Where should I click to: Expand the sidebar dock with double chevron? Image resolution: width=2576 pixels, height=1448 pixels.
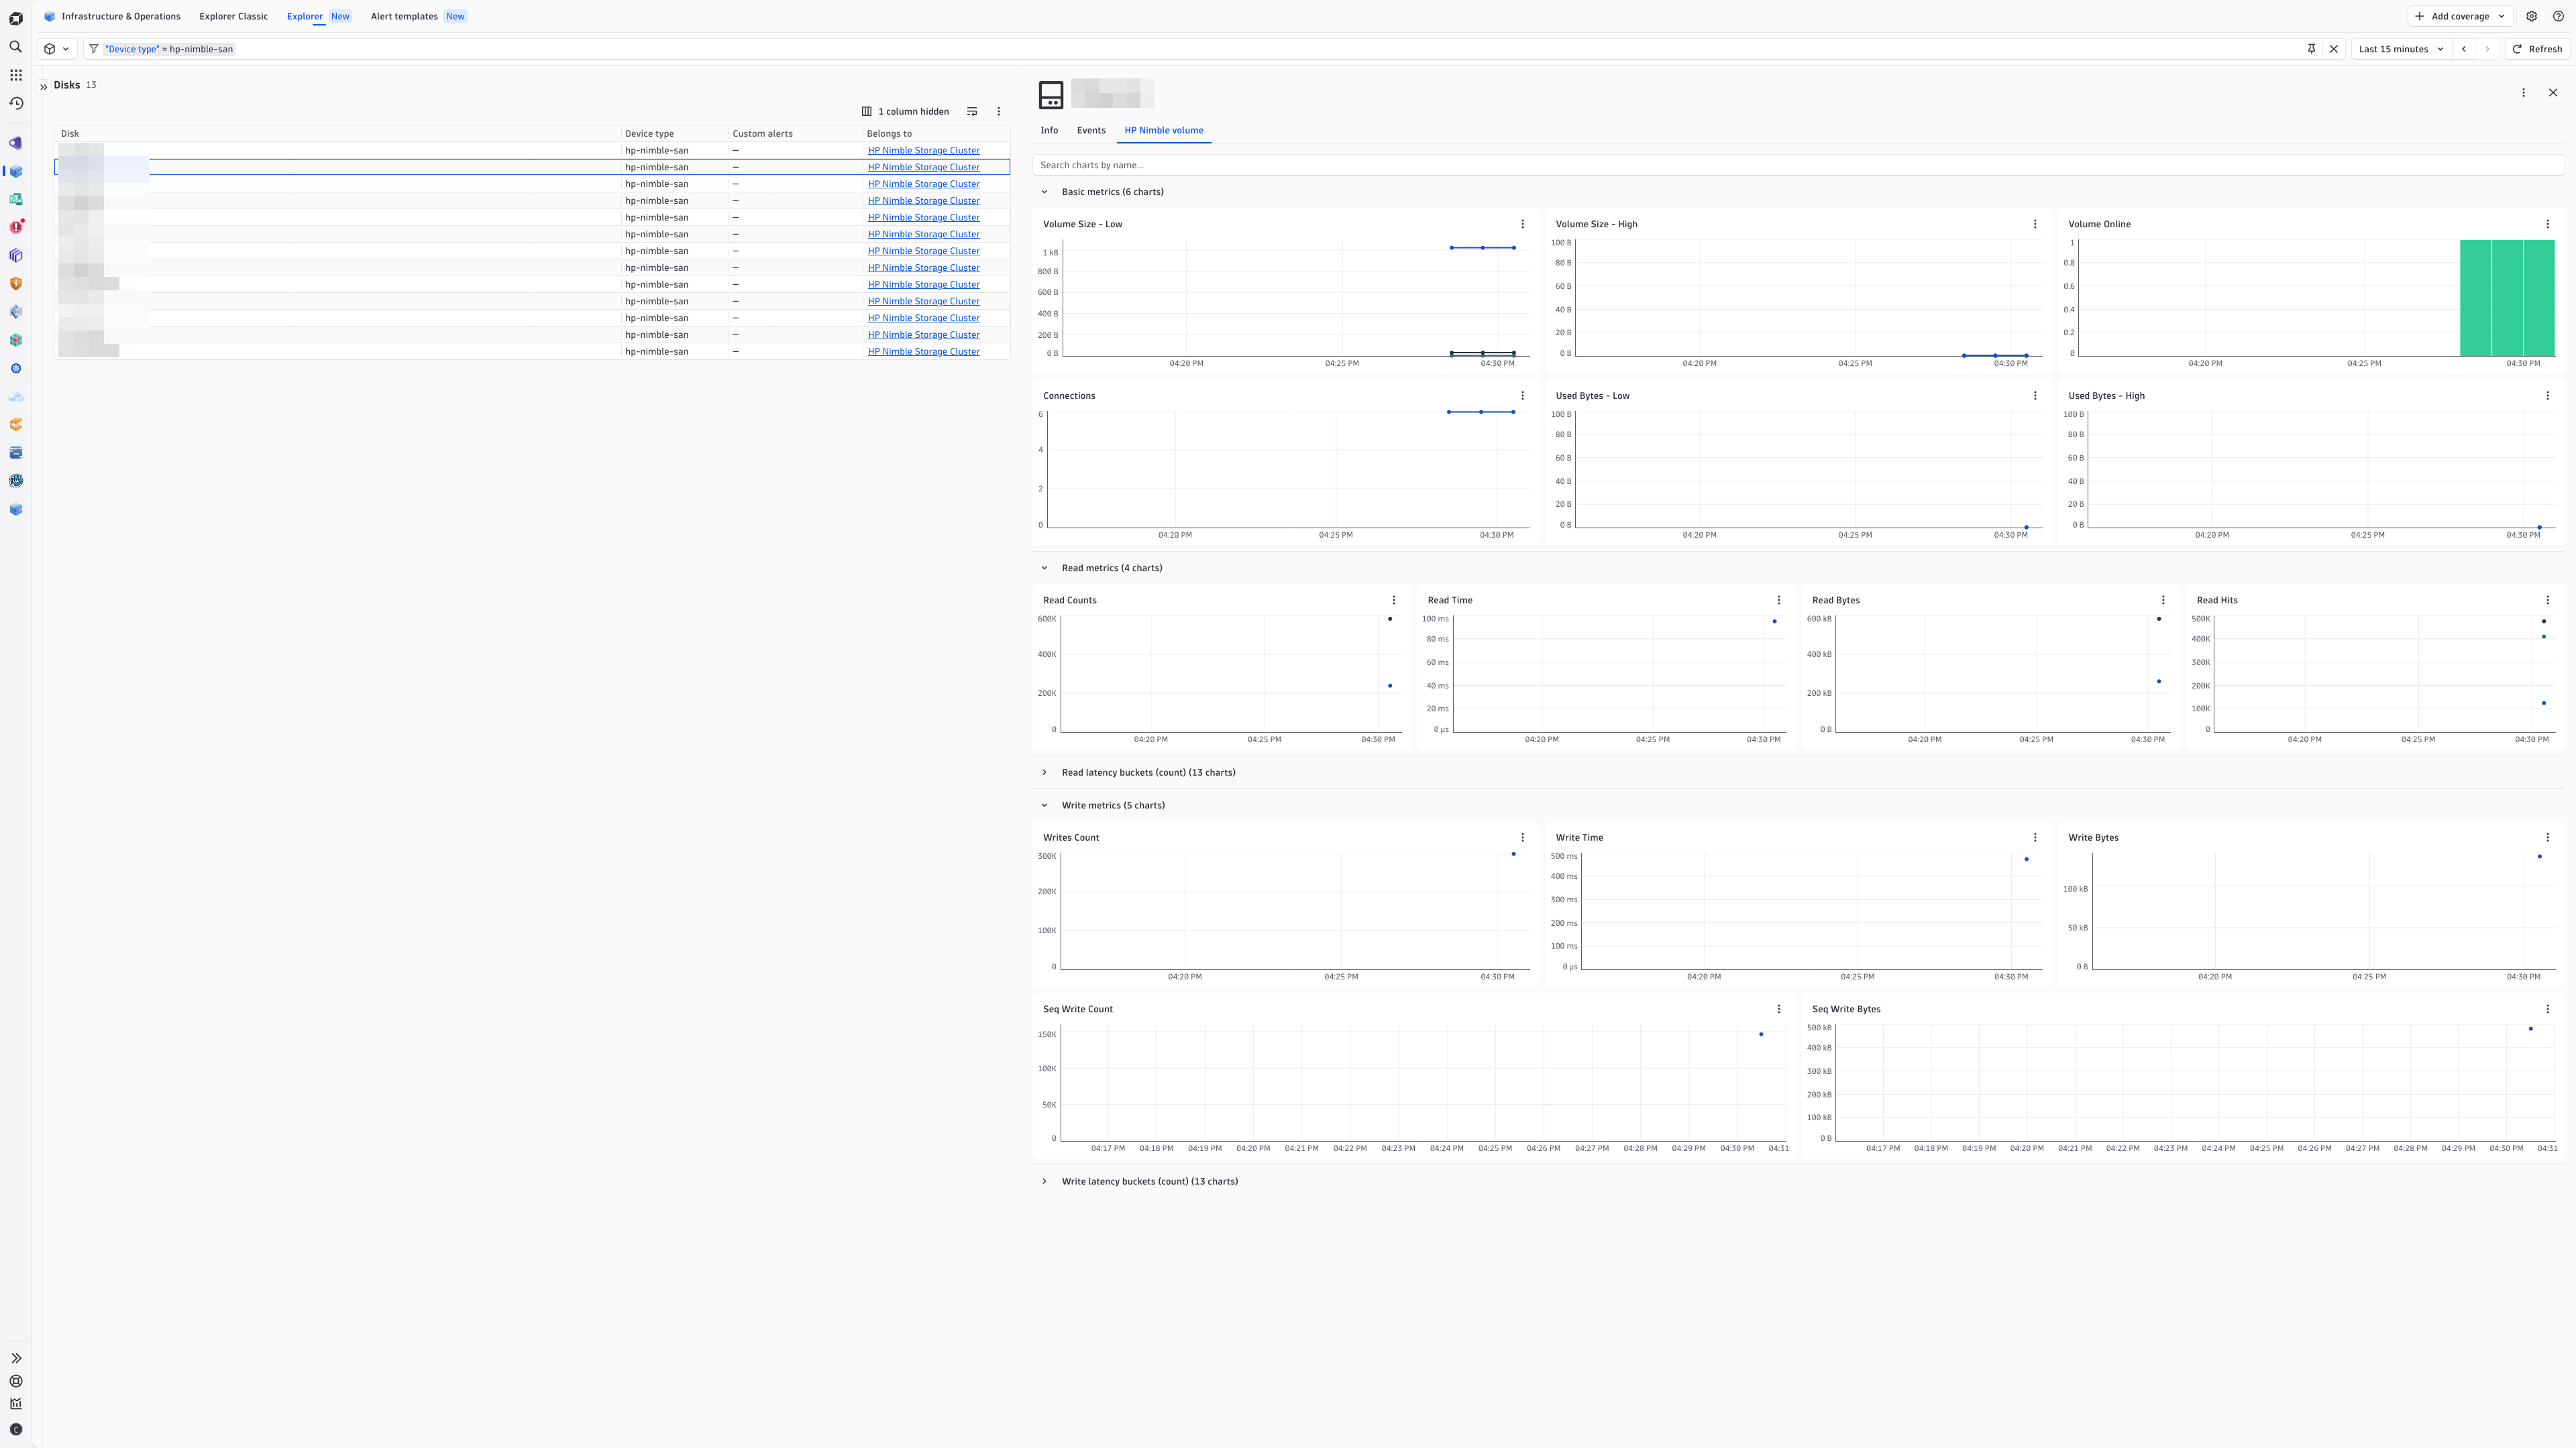[16, 1358]
